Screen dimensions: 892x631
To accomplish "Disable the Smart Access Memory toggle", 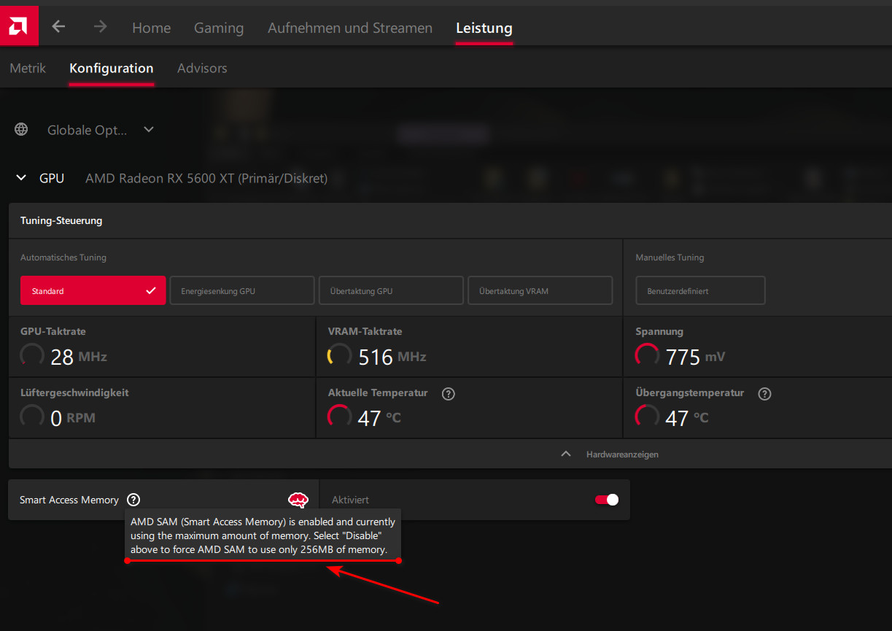I will [607, 500].
